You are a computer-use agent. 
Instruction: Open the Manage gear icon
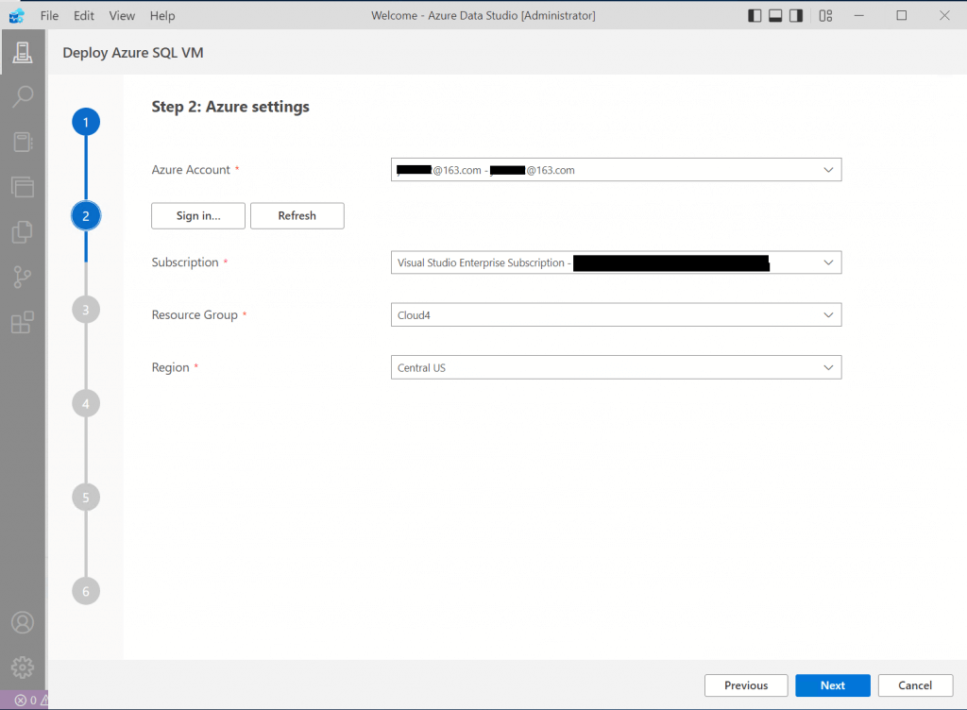pos(23,667)
